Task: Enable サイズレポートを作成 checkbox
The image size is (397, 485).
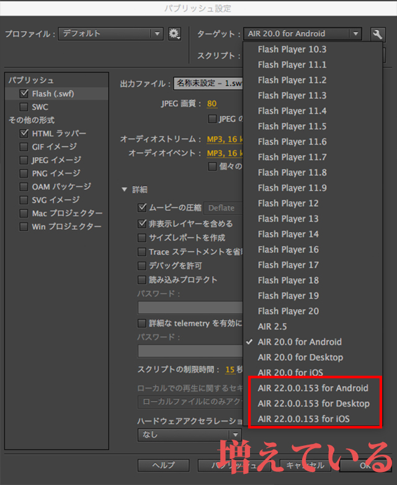Action: click(x=142, y=238)
